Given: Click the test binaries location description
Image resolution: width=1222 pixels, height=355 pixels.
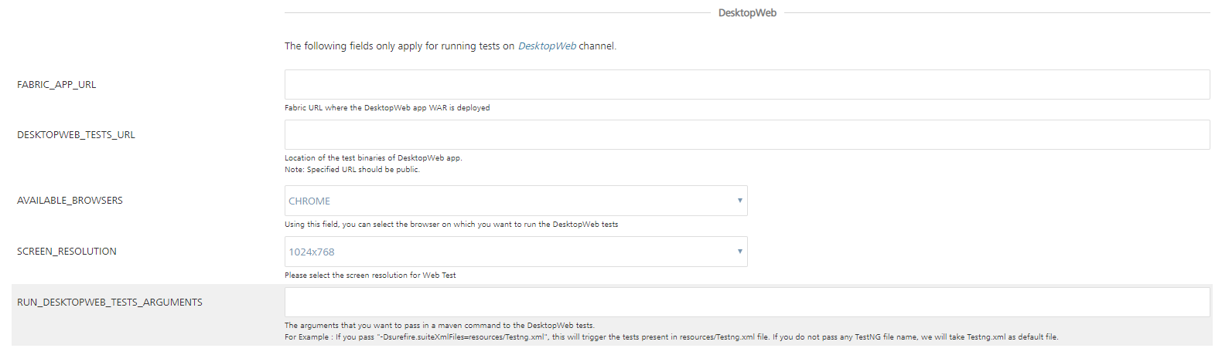Looking at the screenshot, I should point(373,158).
